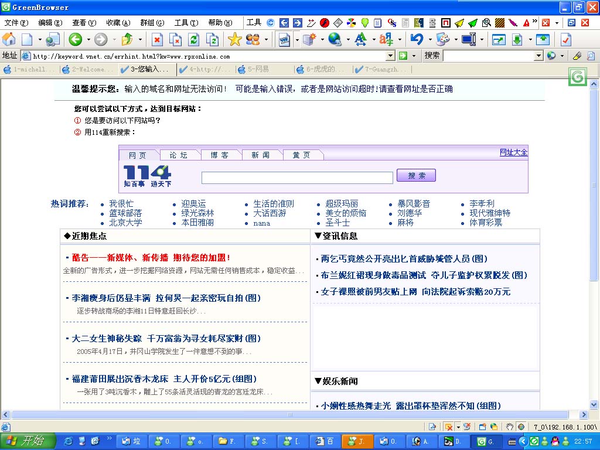Open the search box dropdown list
600x450 pixels.
(x=538, y=56)
